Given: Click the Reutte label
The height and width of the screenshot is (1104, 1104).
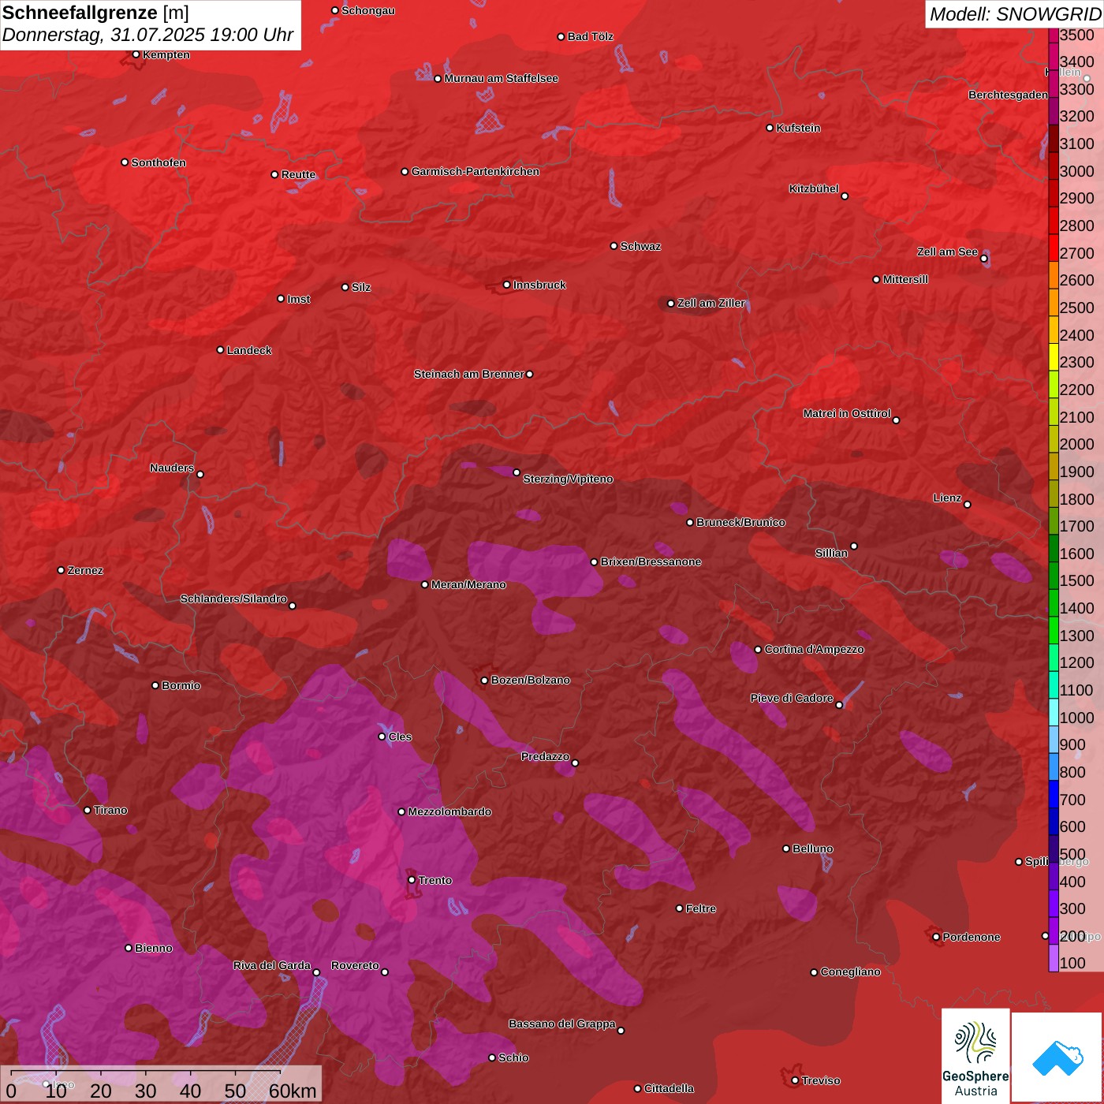Looking at the screenshot, I should [298, 174].
